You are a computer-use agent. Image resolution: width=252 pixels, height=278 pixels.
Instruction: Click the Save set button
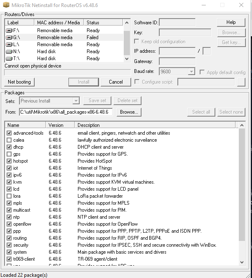[x=97, y=100]
